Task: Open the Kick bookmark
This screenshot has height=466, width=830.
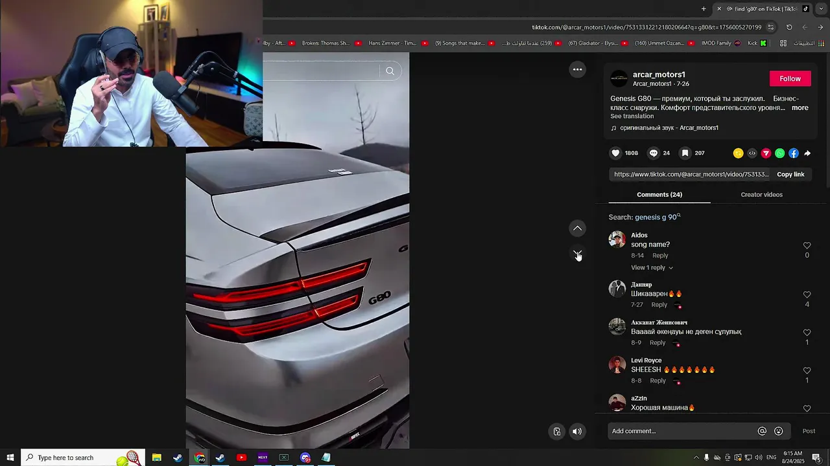Action: tap(757, 43)
